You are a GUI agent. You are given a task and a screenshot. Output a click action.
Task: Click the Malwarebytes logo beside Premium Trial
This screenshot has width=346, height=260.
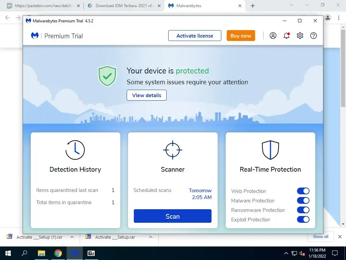click(35, 36)
